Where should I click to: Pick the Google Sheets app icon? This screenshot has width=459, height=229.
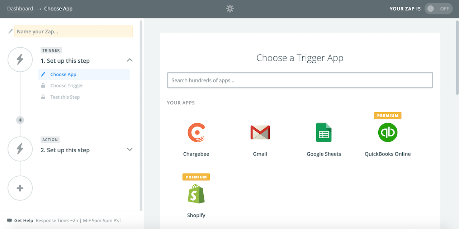coord(324,133)
